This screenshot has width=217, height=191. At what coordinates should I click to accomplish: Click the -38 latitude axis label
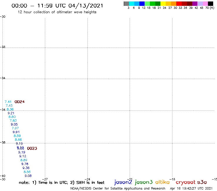click(3, 142)
